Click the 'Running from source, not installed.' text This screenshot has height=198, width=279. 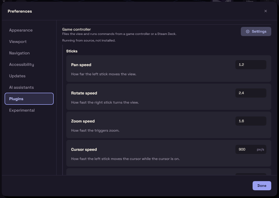(89, 40)
